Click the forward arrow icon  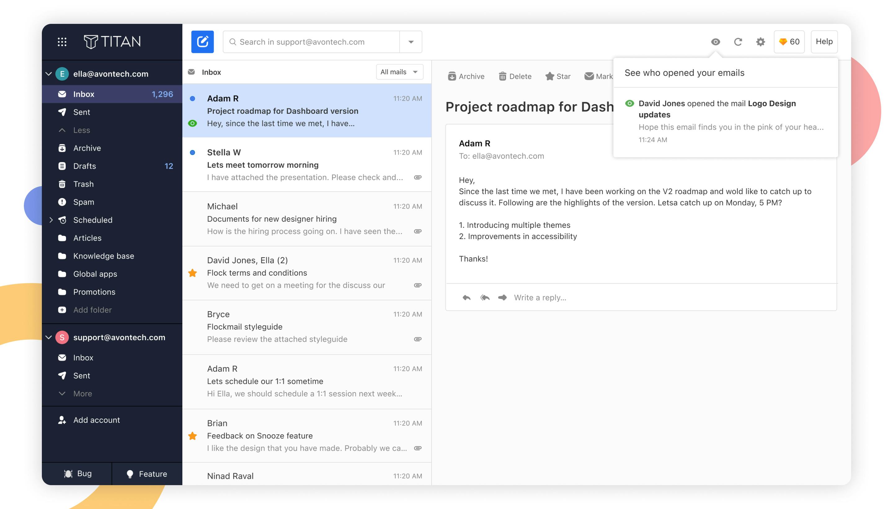502,298
